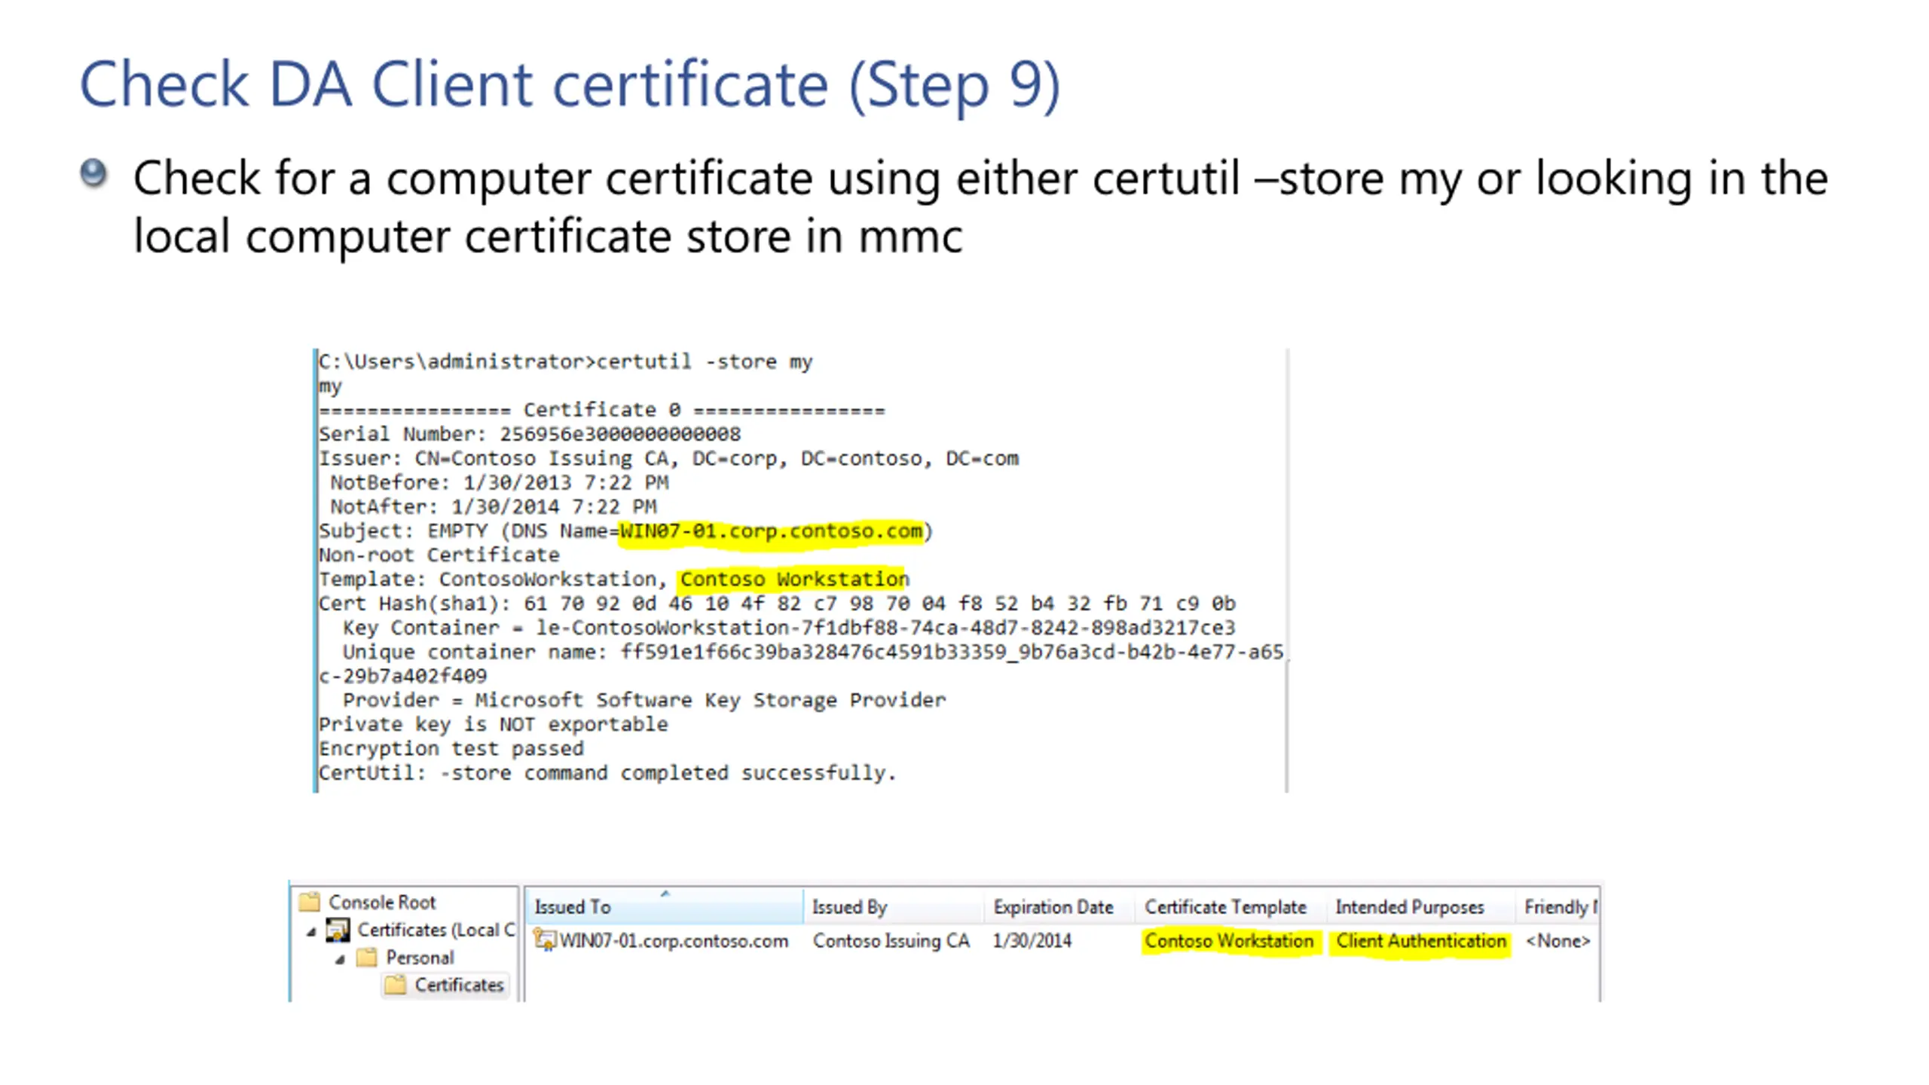Click the Certificates (Local C snap-in icon

[x=338, y=930]
